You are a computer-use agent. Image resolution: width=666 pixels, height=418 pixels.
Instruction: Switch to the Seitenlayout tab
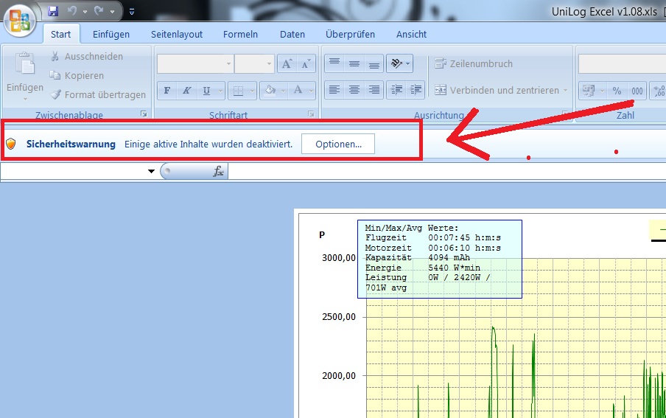coord(177,34)
